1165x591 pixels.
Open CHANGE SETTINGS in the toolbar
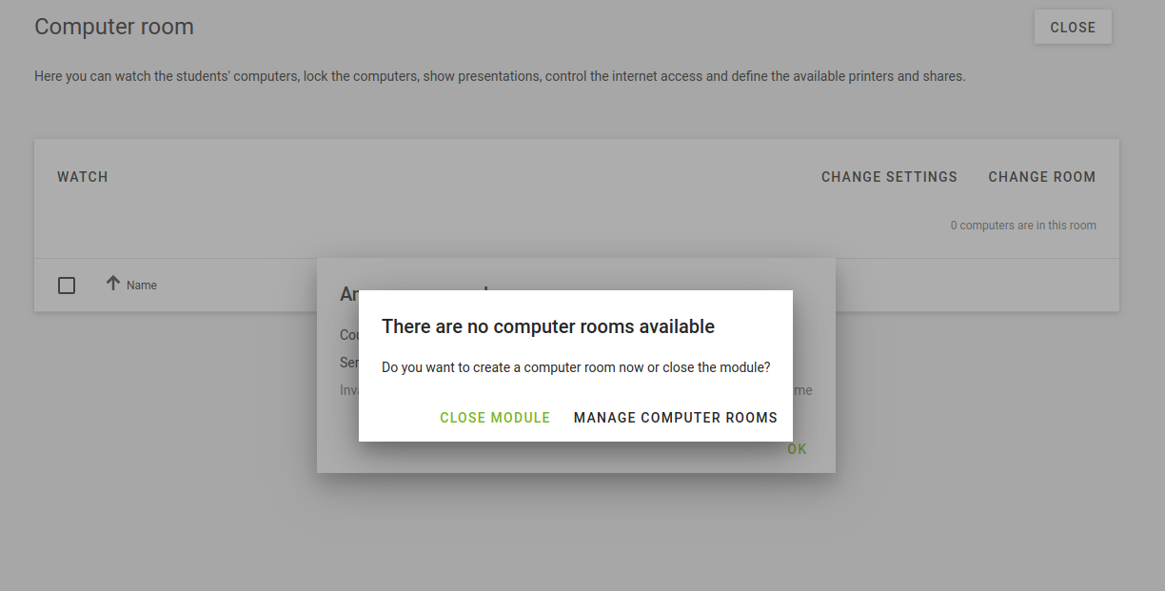[889, 177]
